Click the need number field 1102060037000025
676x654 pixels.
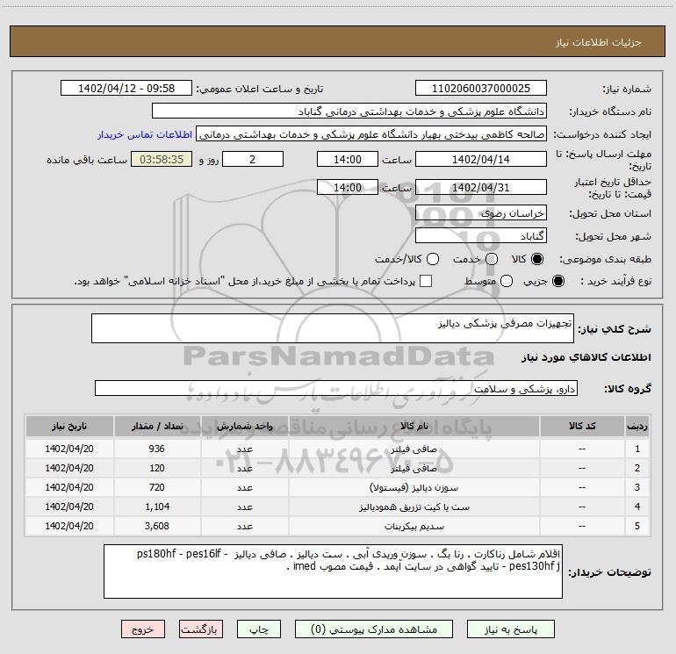pyautogui.click(x=481, y=89)
